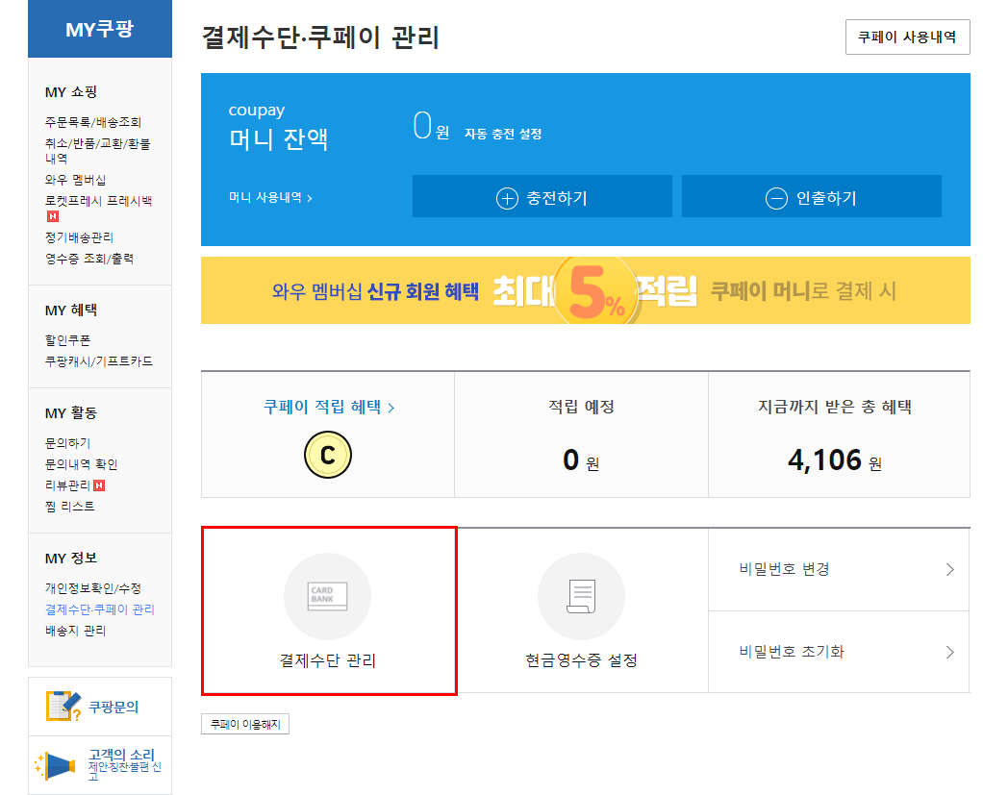
Task: Click the 머니 잔액 label
Action: 278,139
